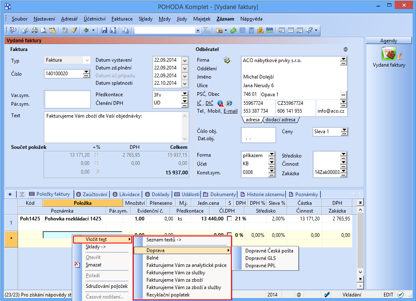416x301 pixels.
Task: Click the E-mail link label
Action: click(x=230, y=111)
